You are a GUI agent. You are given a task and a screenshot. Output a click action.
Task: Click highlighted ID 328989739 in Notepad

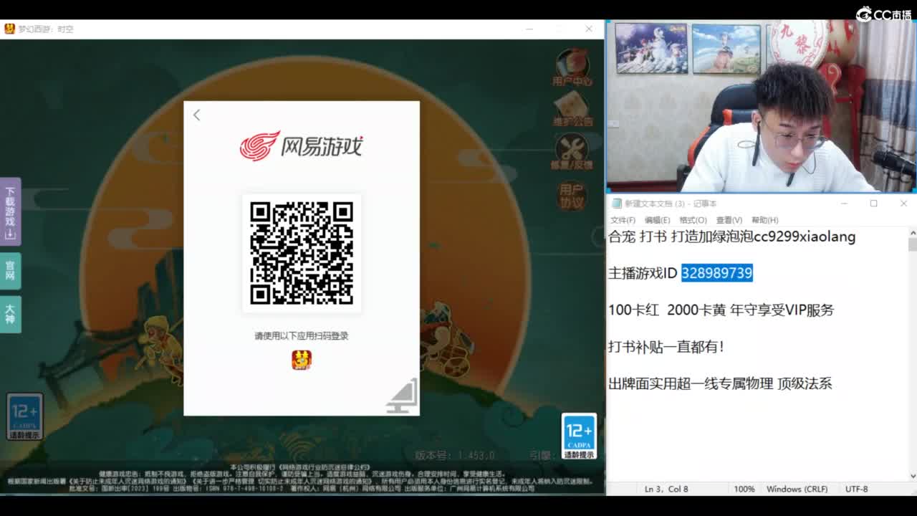pyautogui.click(x=716, y=273)
